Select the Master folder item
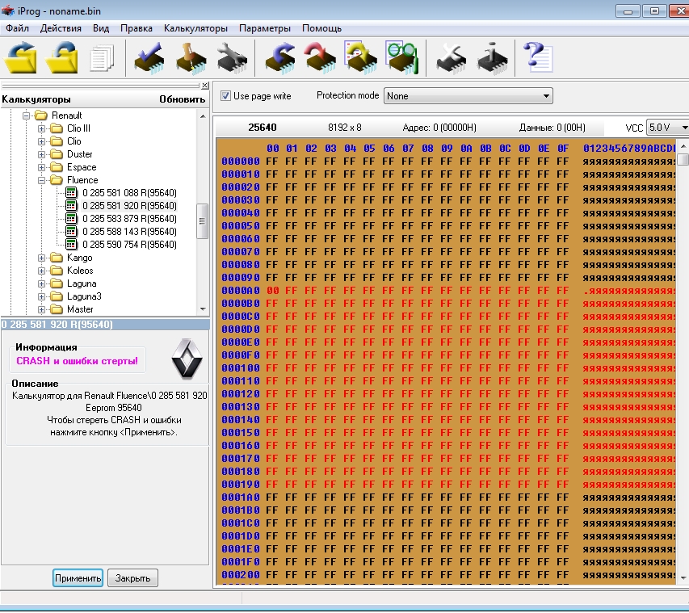This screenshot has width=689, height=613. [80, 309]
